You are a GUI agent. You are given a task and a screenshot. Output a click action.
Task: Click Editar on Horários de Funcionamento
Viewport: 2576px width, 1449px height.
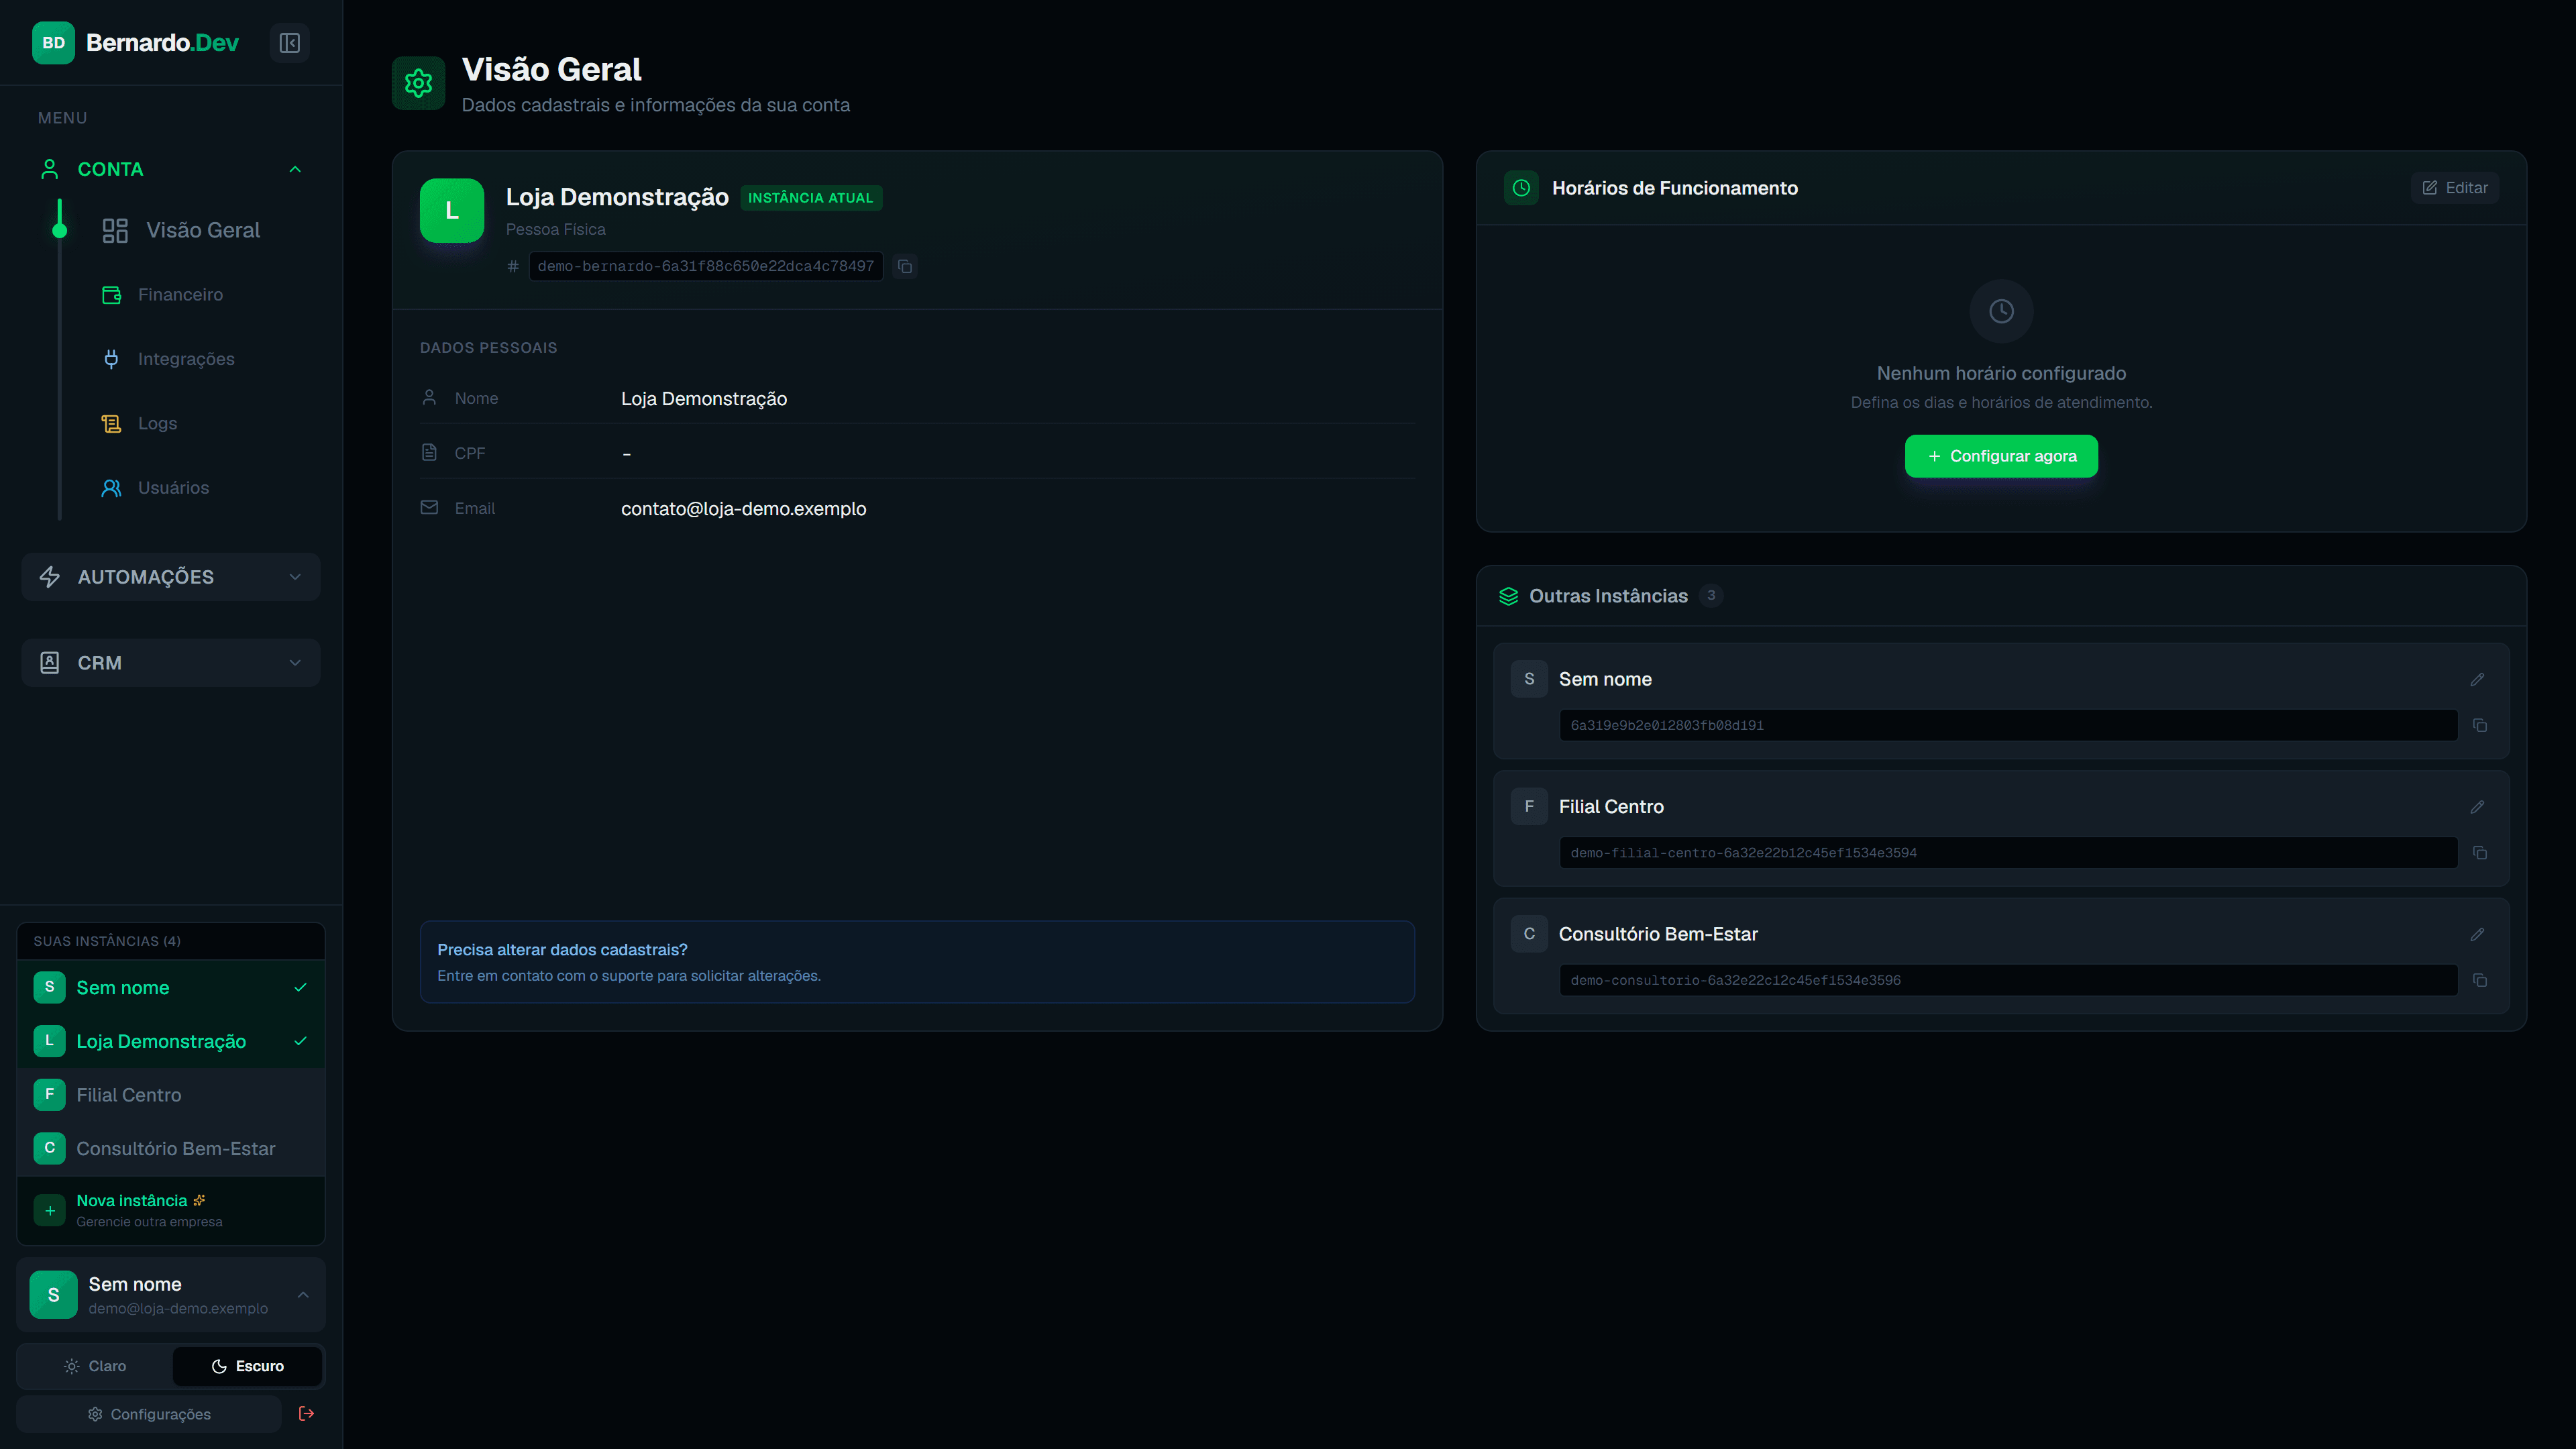(x=2455, y=188)
